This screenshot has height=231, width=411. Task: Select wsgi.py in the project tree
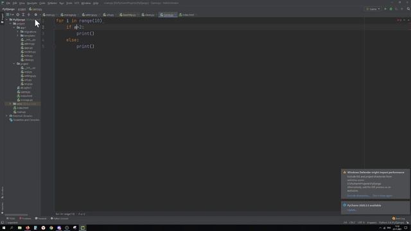[x=27, y=84]
